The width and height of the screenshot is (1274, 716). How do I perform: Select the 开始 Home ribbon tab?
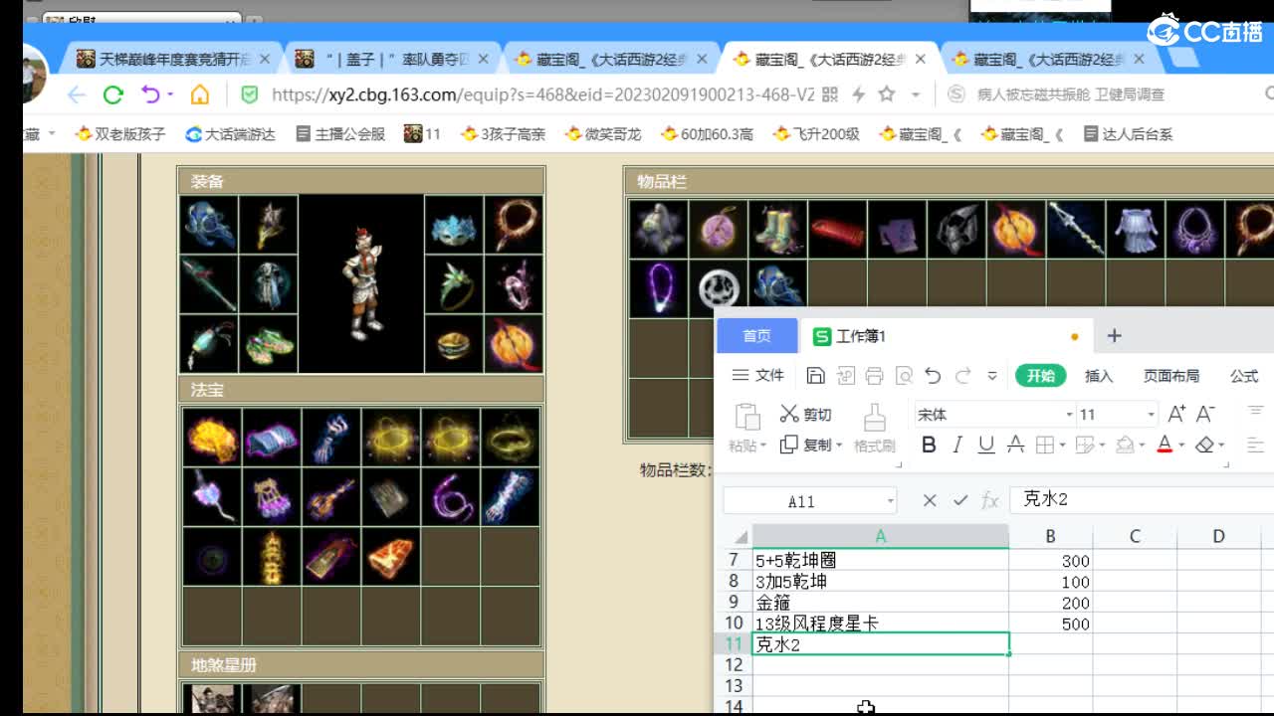(x=1041, y=376)
